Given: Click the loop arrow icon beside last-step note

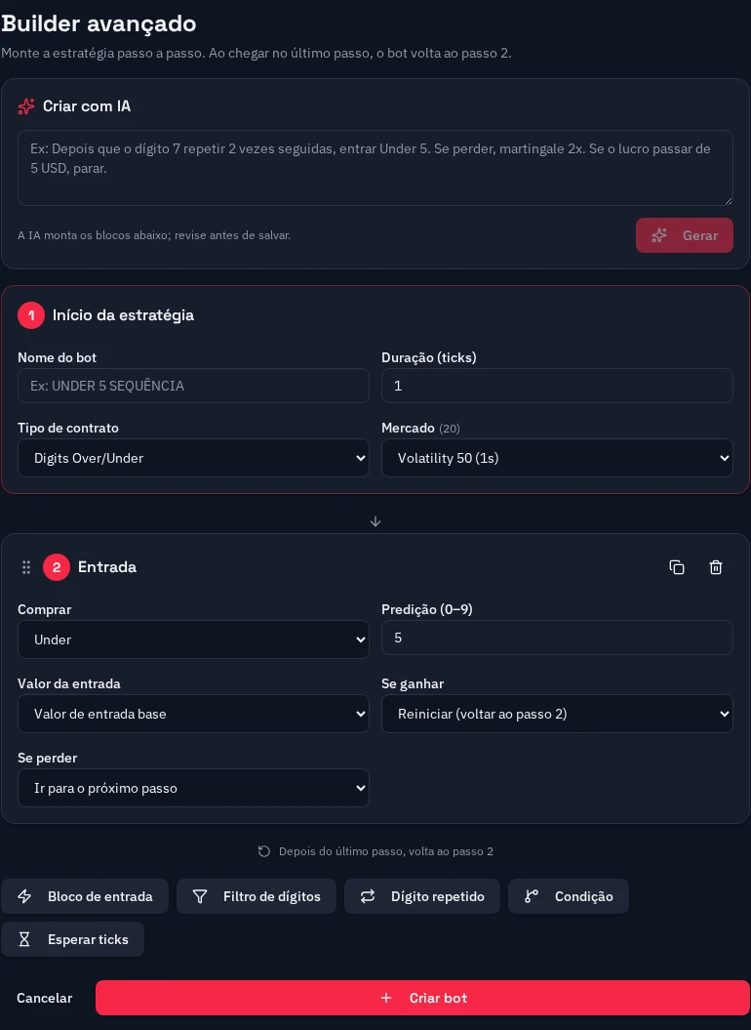Looking at the screenshot, I should (264, 851).
